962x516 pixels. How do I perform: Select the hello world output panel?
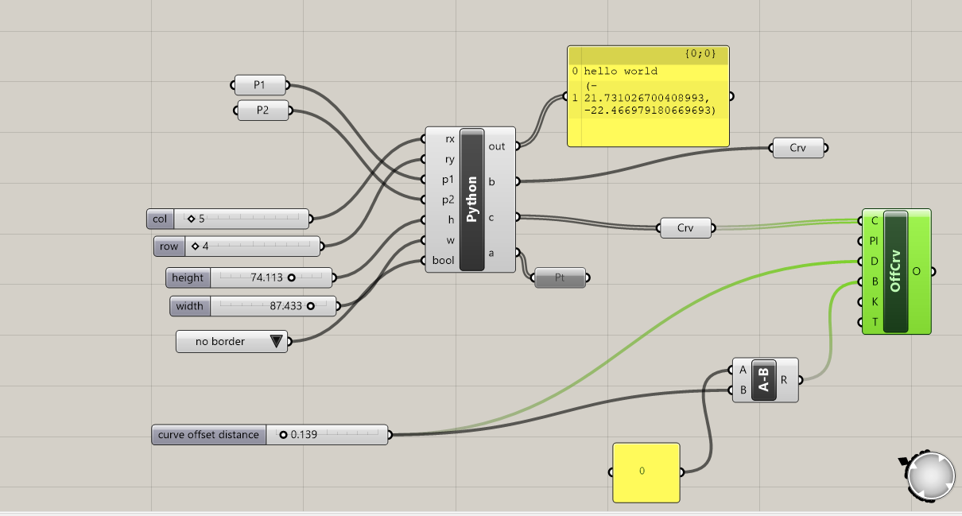(648, 95)
